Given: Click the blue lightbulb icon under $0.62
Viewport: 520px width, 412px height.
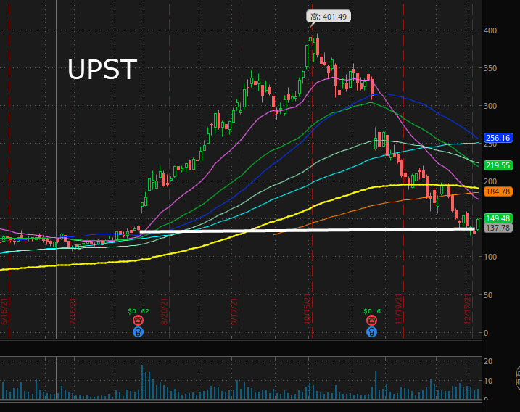Looking at the screenshot, I should [139, 331].
